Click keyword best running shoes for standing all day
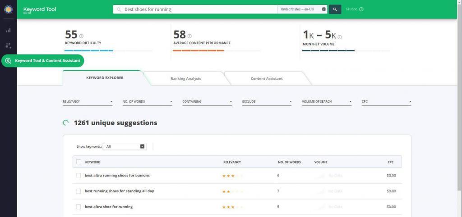462x217 pixels. (x=119, y=191)
